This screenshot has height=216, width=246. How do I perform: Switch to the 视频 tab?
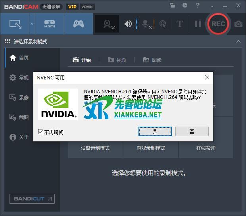117,60
